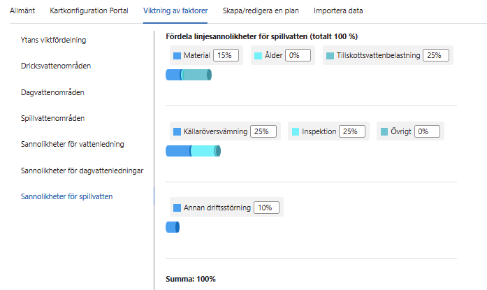Click the Annan driftsstörning color square
487x290 pixels.
click(177, 208)
